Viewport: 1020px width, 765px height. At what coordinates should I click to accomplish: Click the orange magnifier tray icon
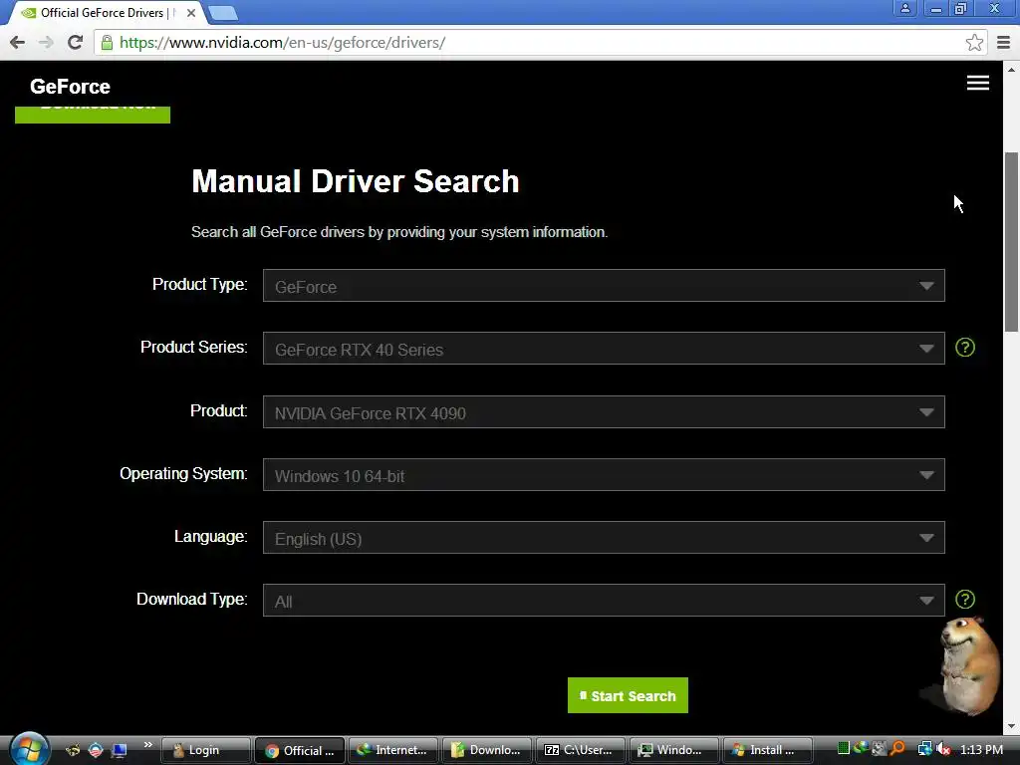pos(897,749)
